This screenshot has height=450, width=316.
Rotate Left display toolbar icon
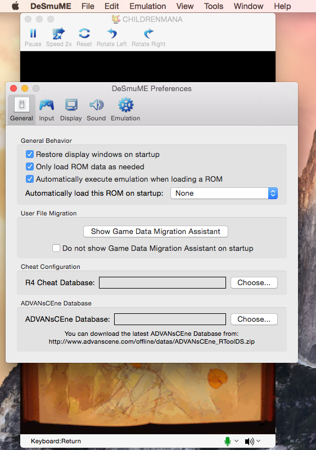[111, 37]
